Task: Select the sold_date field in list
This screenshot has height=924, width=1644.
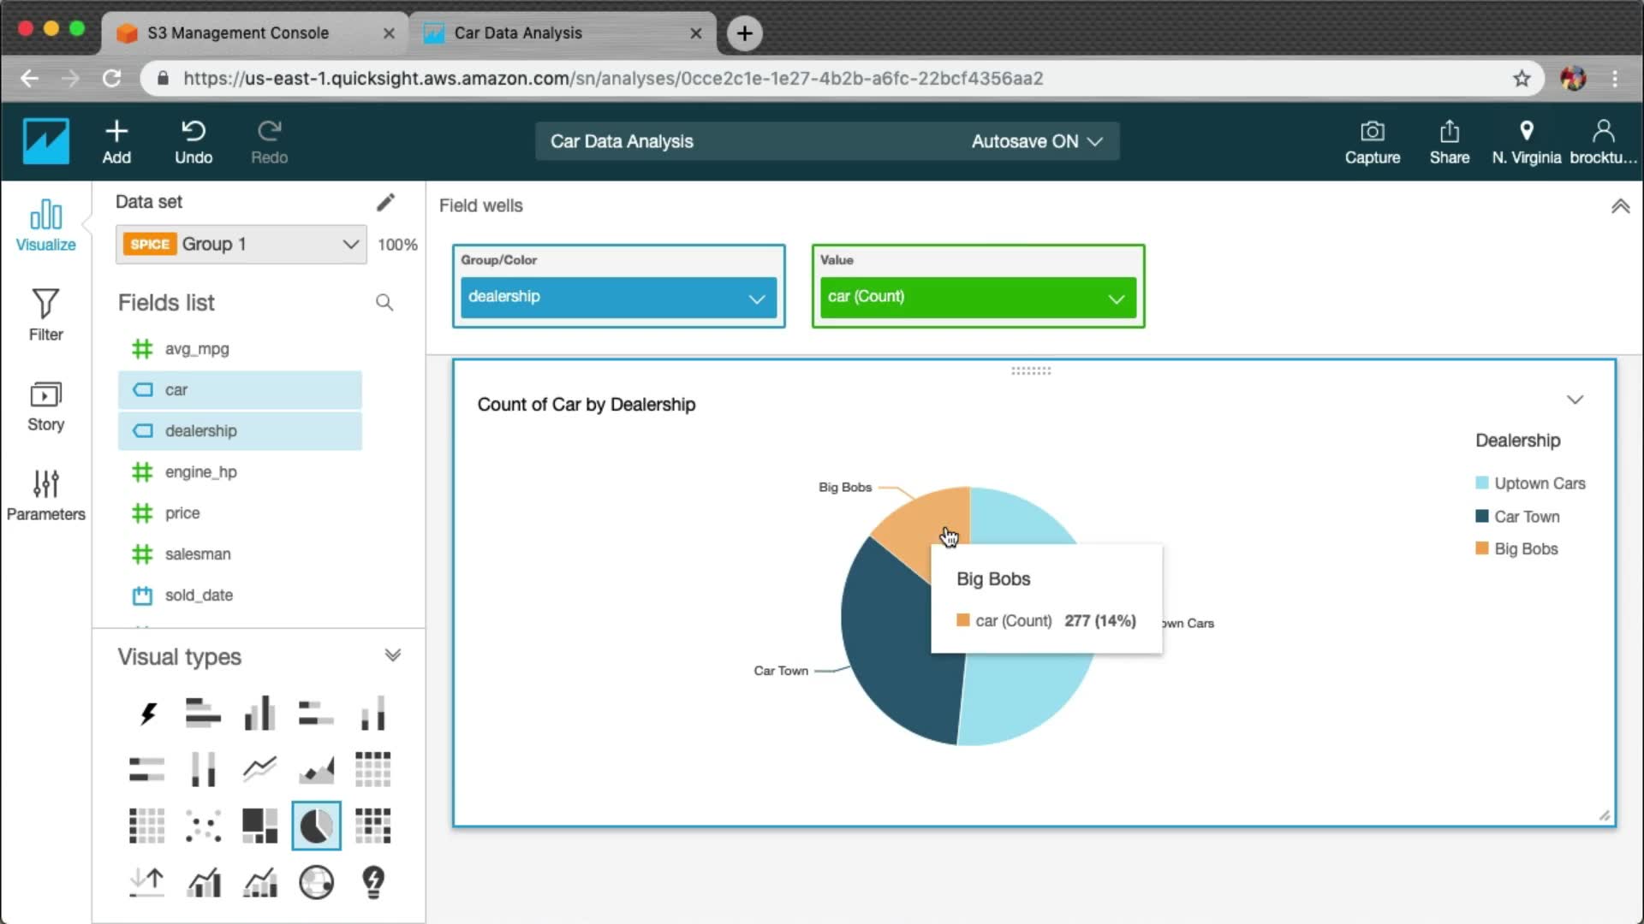Action: tap(199, 595)
